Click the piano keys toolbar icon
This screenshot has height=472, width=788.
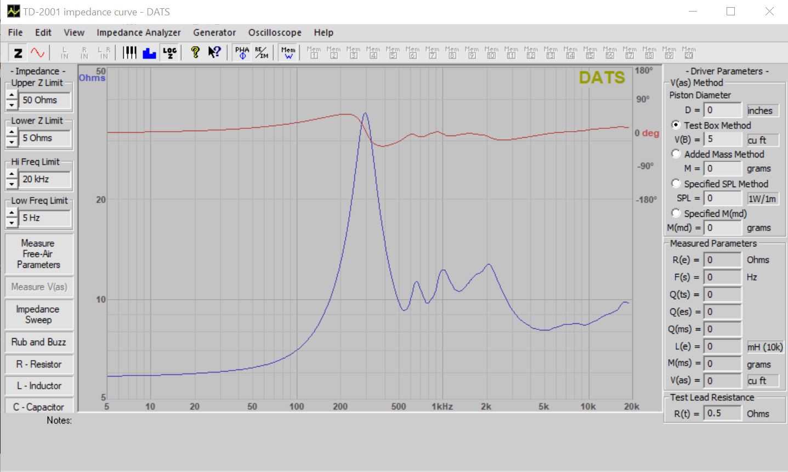tap(129, 53)
